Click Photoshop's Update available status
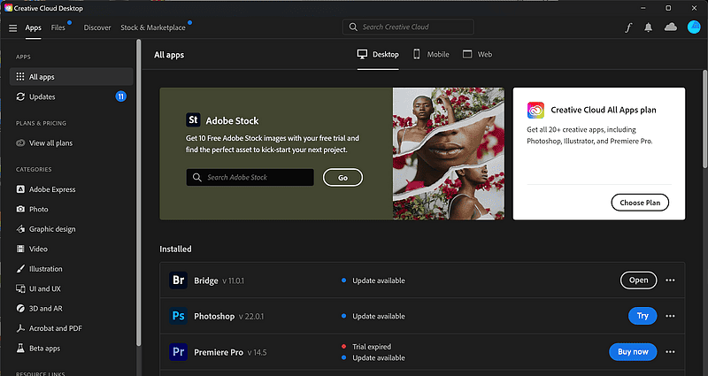Screen dimensions: 708x376 tap(373, 316)
